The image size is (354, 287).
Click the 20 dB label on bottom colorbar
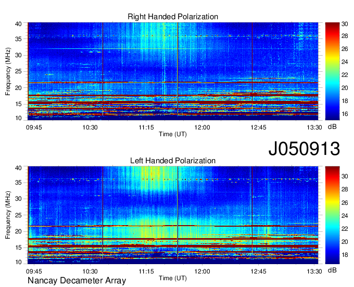point(345,242)
